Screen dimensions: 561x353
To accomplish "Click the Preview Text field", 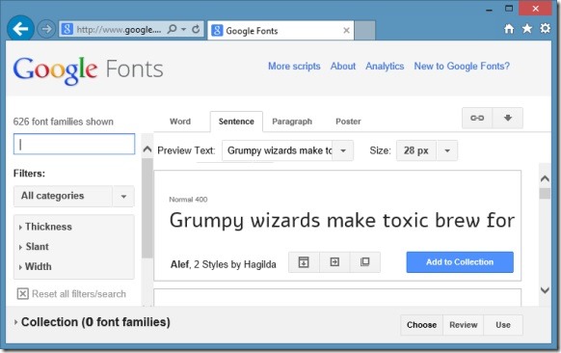I will [278, 150].
